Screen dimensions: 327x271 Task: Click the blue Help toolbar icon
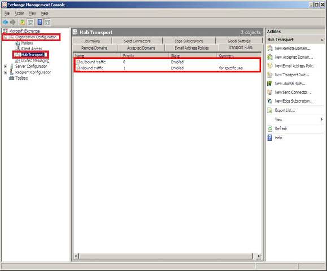point(40,22)
